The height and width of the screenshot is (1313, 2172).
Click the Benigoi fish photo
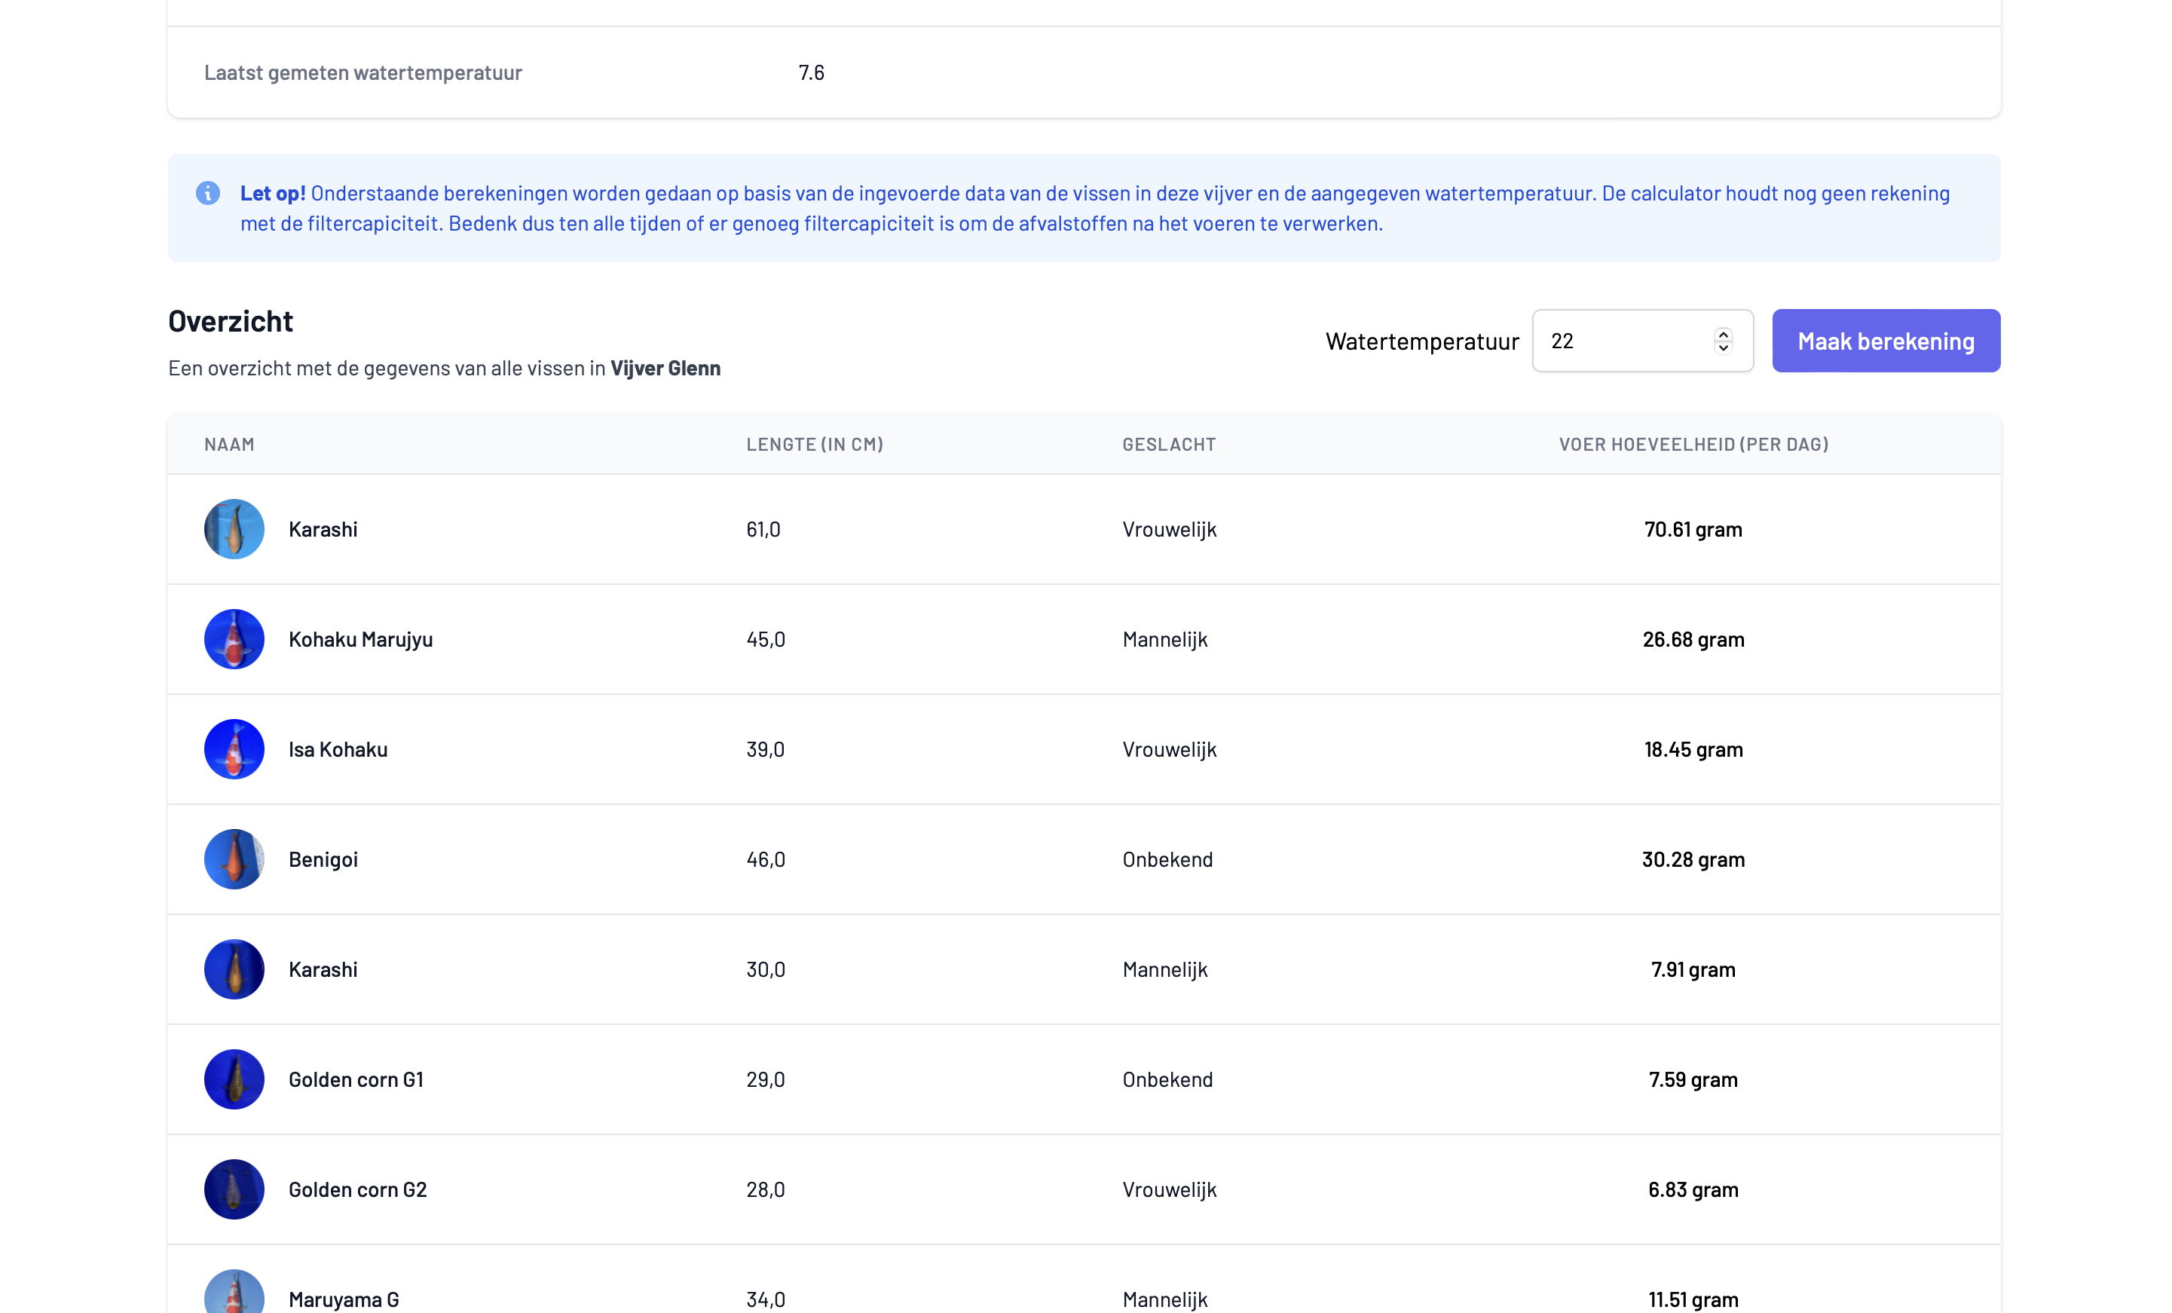(x=234, y=858)
